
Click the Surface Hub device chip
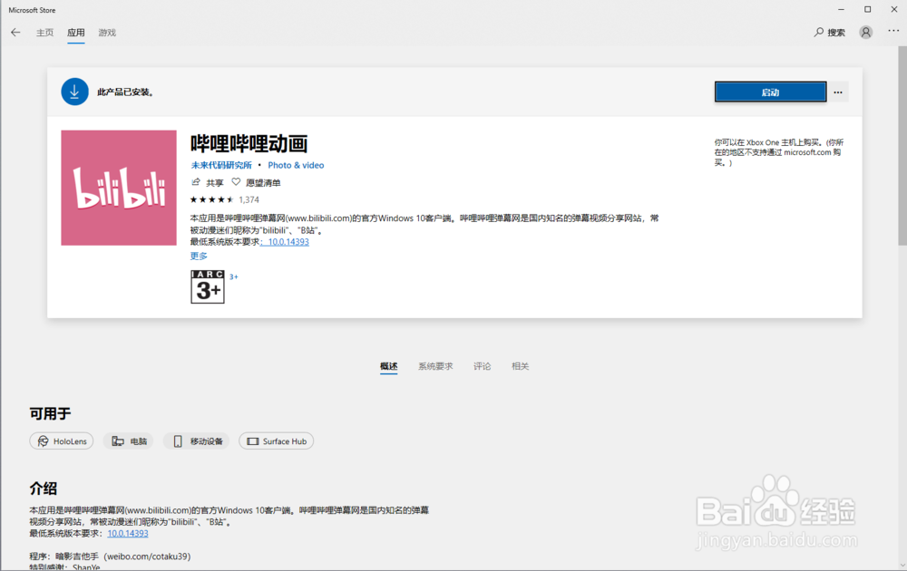[277, 441]
